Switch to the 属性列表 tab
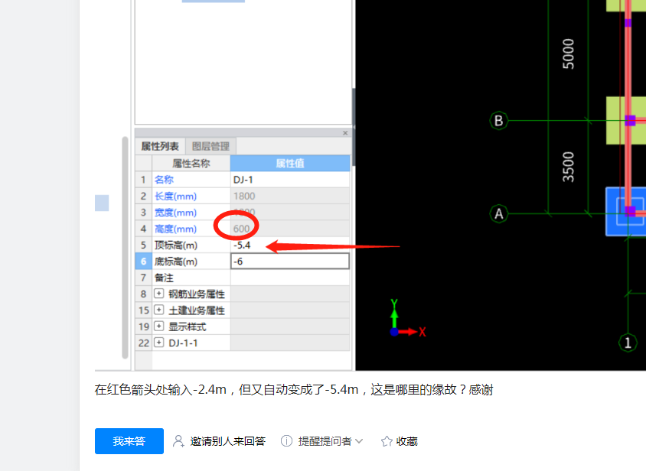This screenshot has width=646, height=471. [160, 146]
